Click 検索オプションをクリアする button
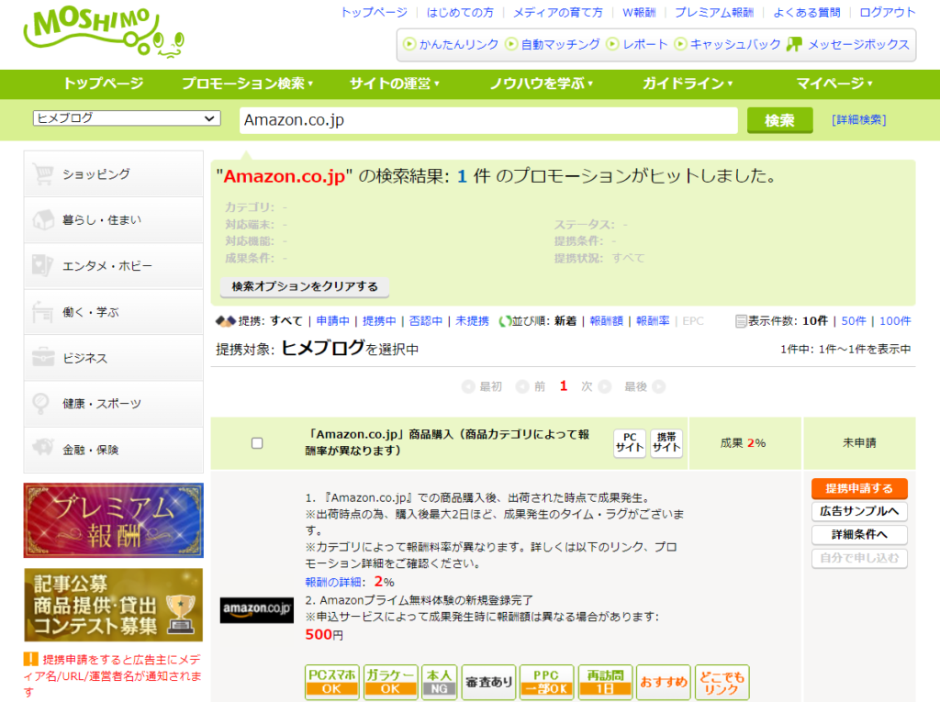This screenshot has width=940, height=702. 305,286
